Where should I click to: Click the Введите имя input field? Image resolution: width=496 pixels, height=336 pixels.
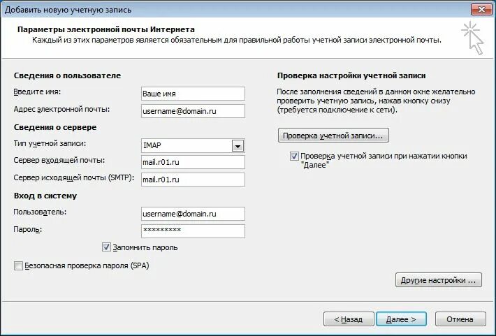tap(192, 93)
